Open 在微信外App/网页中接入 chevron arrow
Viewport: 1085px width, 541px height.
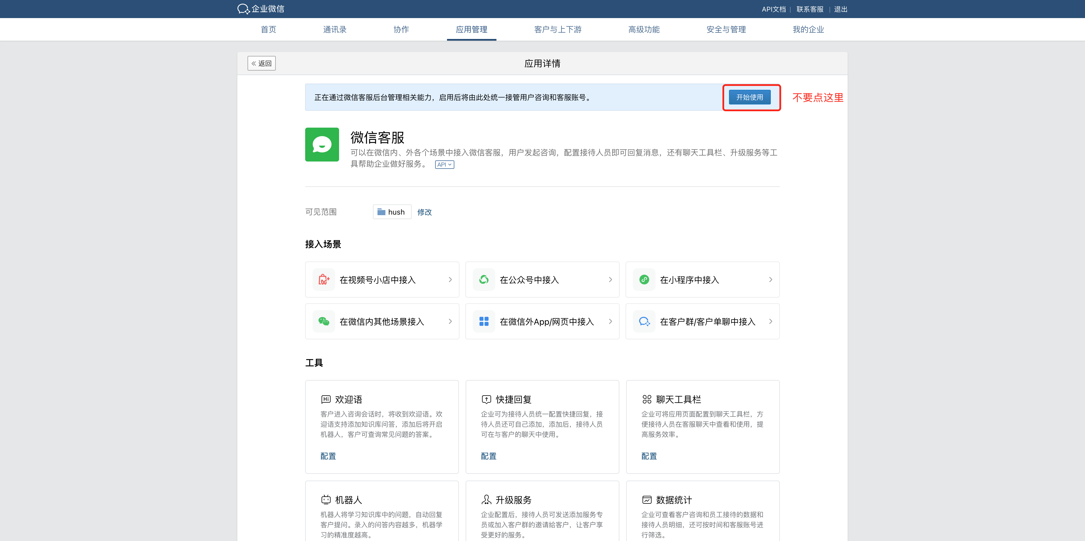610,321
